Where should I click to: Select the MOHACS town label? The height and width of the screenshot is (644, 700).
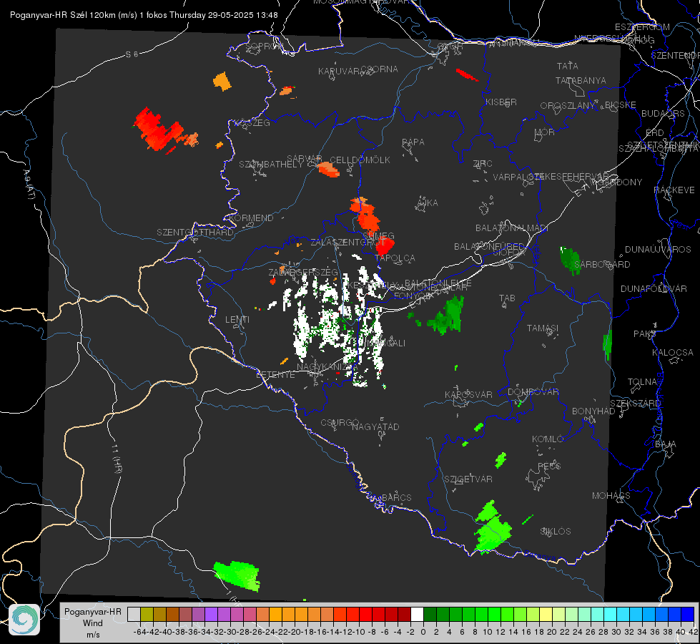click(x=611, y=496)
